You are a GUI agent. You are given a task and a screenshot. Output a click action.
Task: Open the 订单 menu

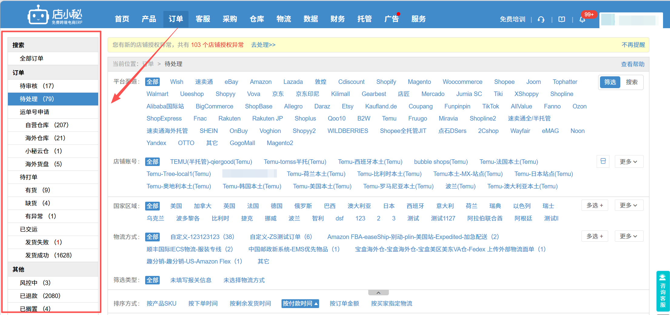click(176, 19)
